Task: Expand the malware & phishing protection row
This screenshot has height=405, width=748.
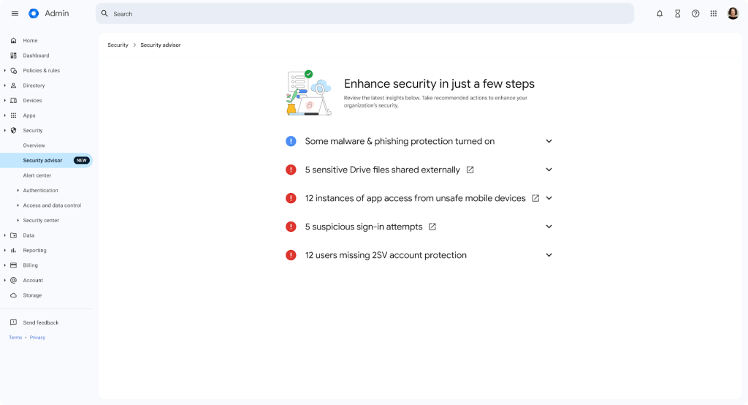Action: [x=549, y=141]
